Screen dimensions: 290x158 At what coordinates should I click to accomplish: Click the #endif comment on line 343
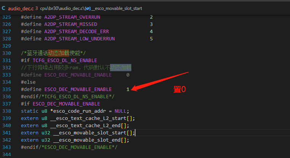(x=78, y=147)
